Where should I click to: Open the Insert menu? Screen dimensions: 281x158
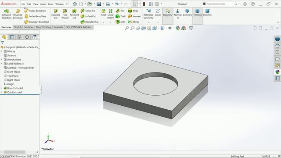click(x=43, y=4)
